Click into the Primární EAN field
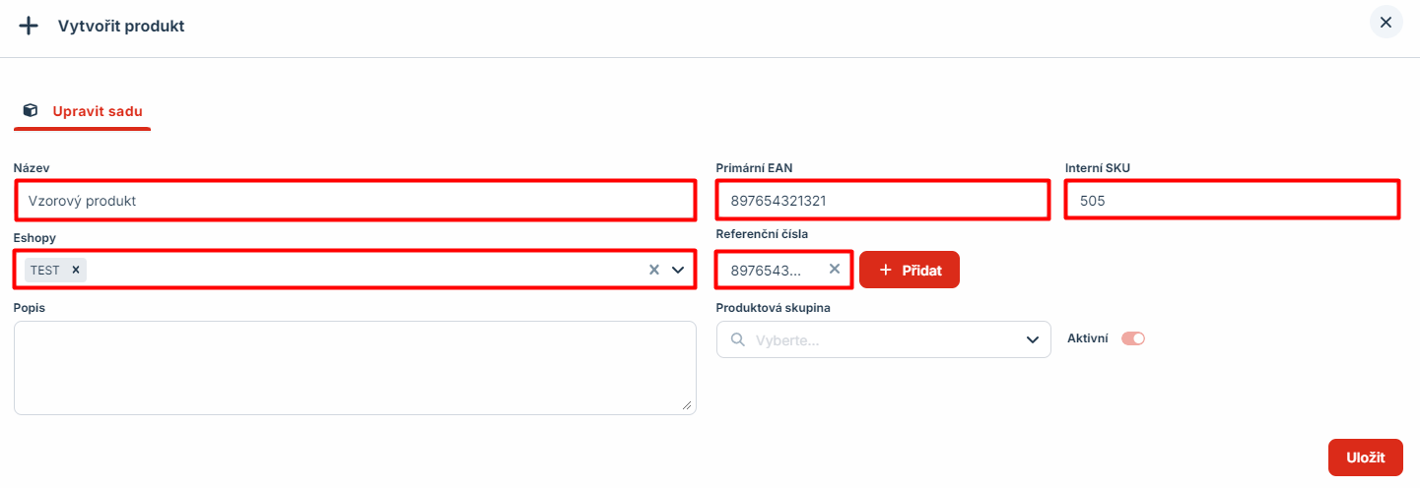Viewport: 1420px width, 488px height. (x=883, y=200)
